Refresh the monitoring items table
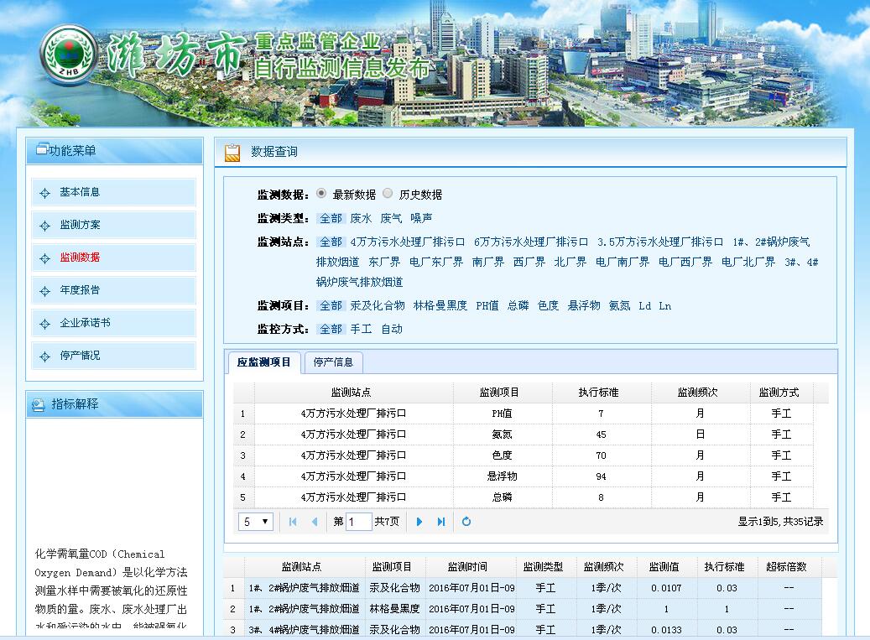 [466, 522]
